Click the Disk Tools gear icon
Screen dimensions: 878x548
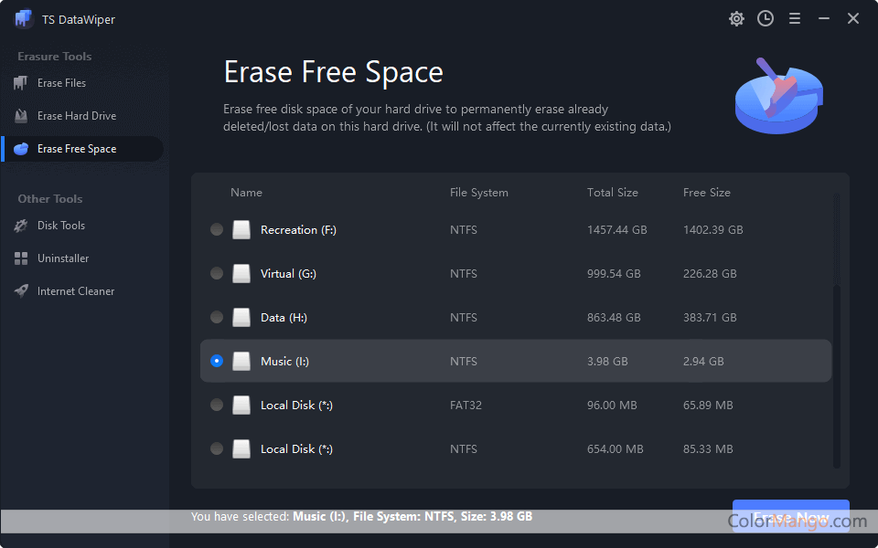(21, 226)
